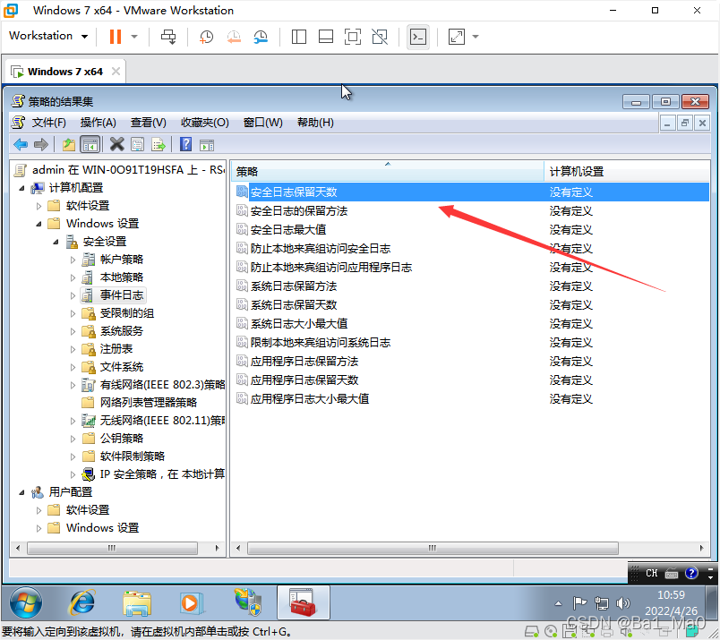Click the red toolbox taskbar button
Image resolution: width=720 pixels, height=640 pixels.
[303, 602]
